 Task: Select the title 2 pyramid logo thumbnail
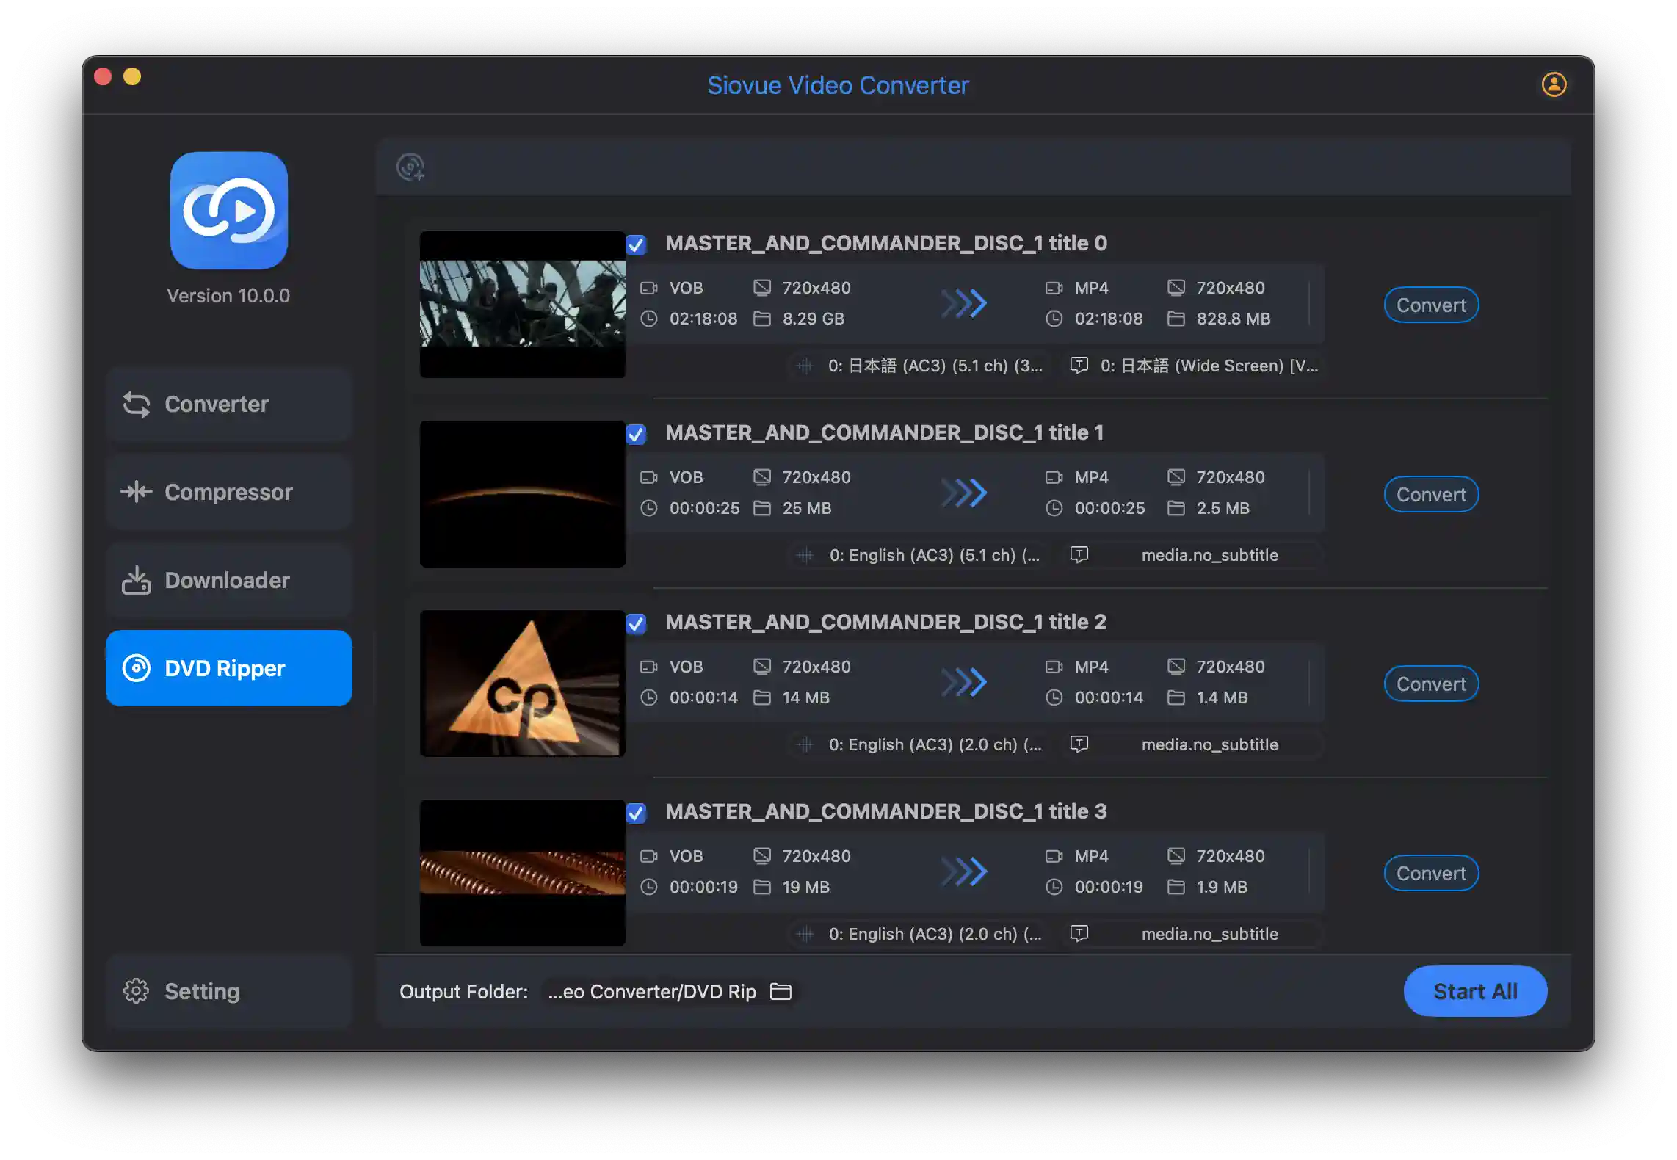(x=522, y=683)
